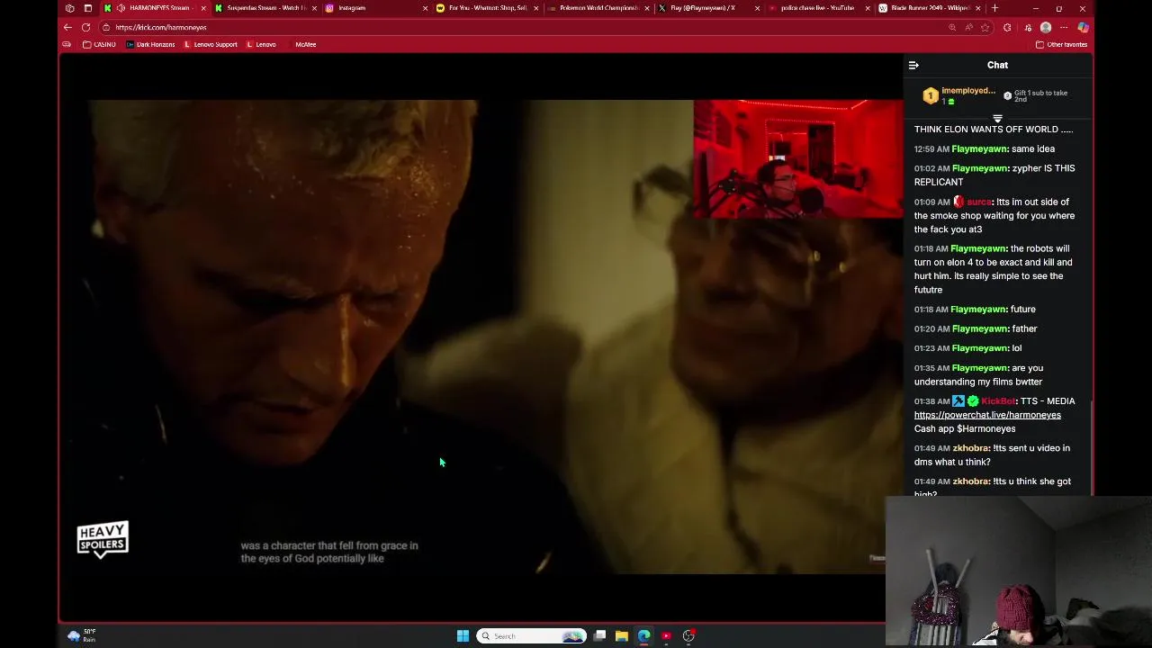1152x648 pixels.
Task: Click the zkhobra username on the video message
Action: click(971, 448)
